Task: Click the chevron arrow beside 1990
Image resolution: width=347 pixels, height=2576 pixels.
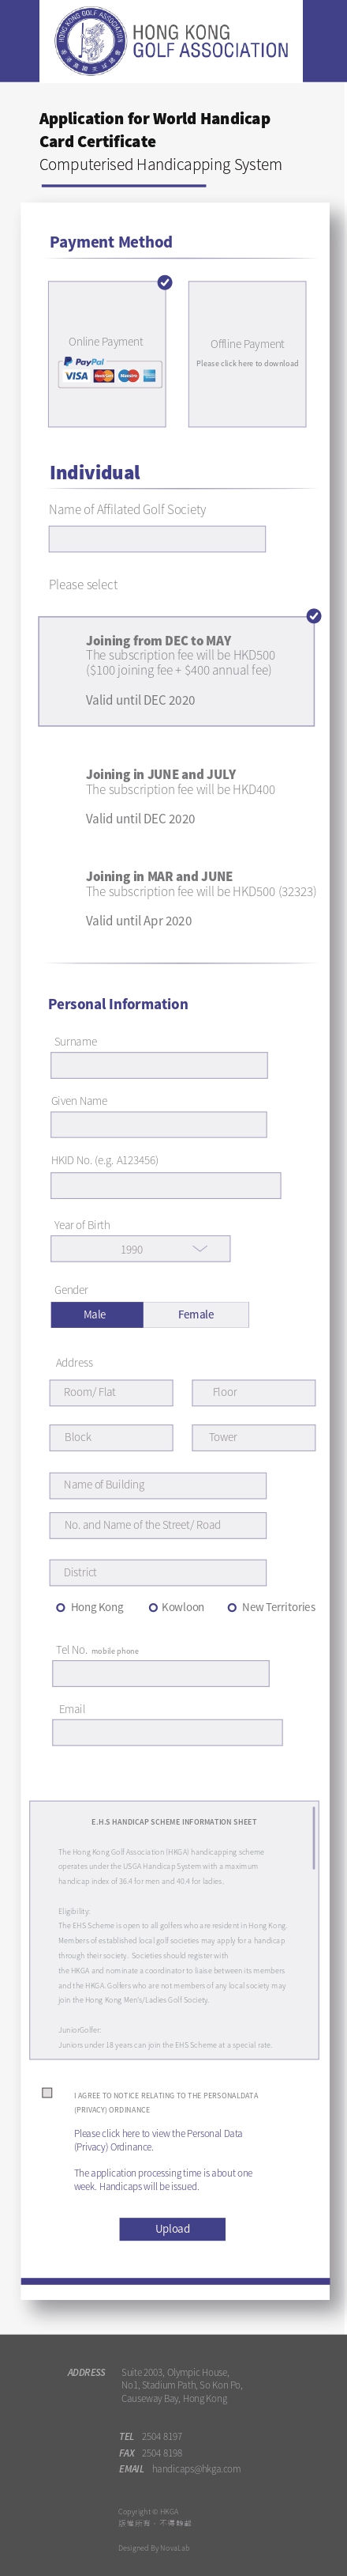Action: (200, 1249)
